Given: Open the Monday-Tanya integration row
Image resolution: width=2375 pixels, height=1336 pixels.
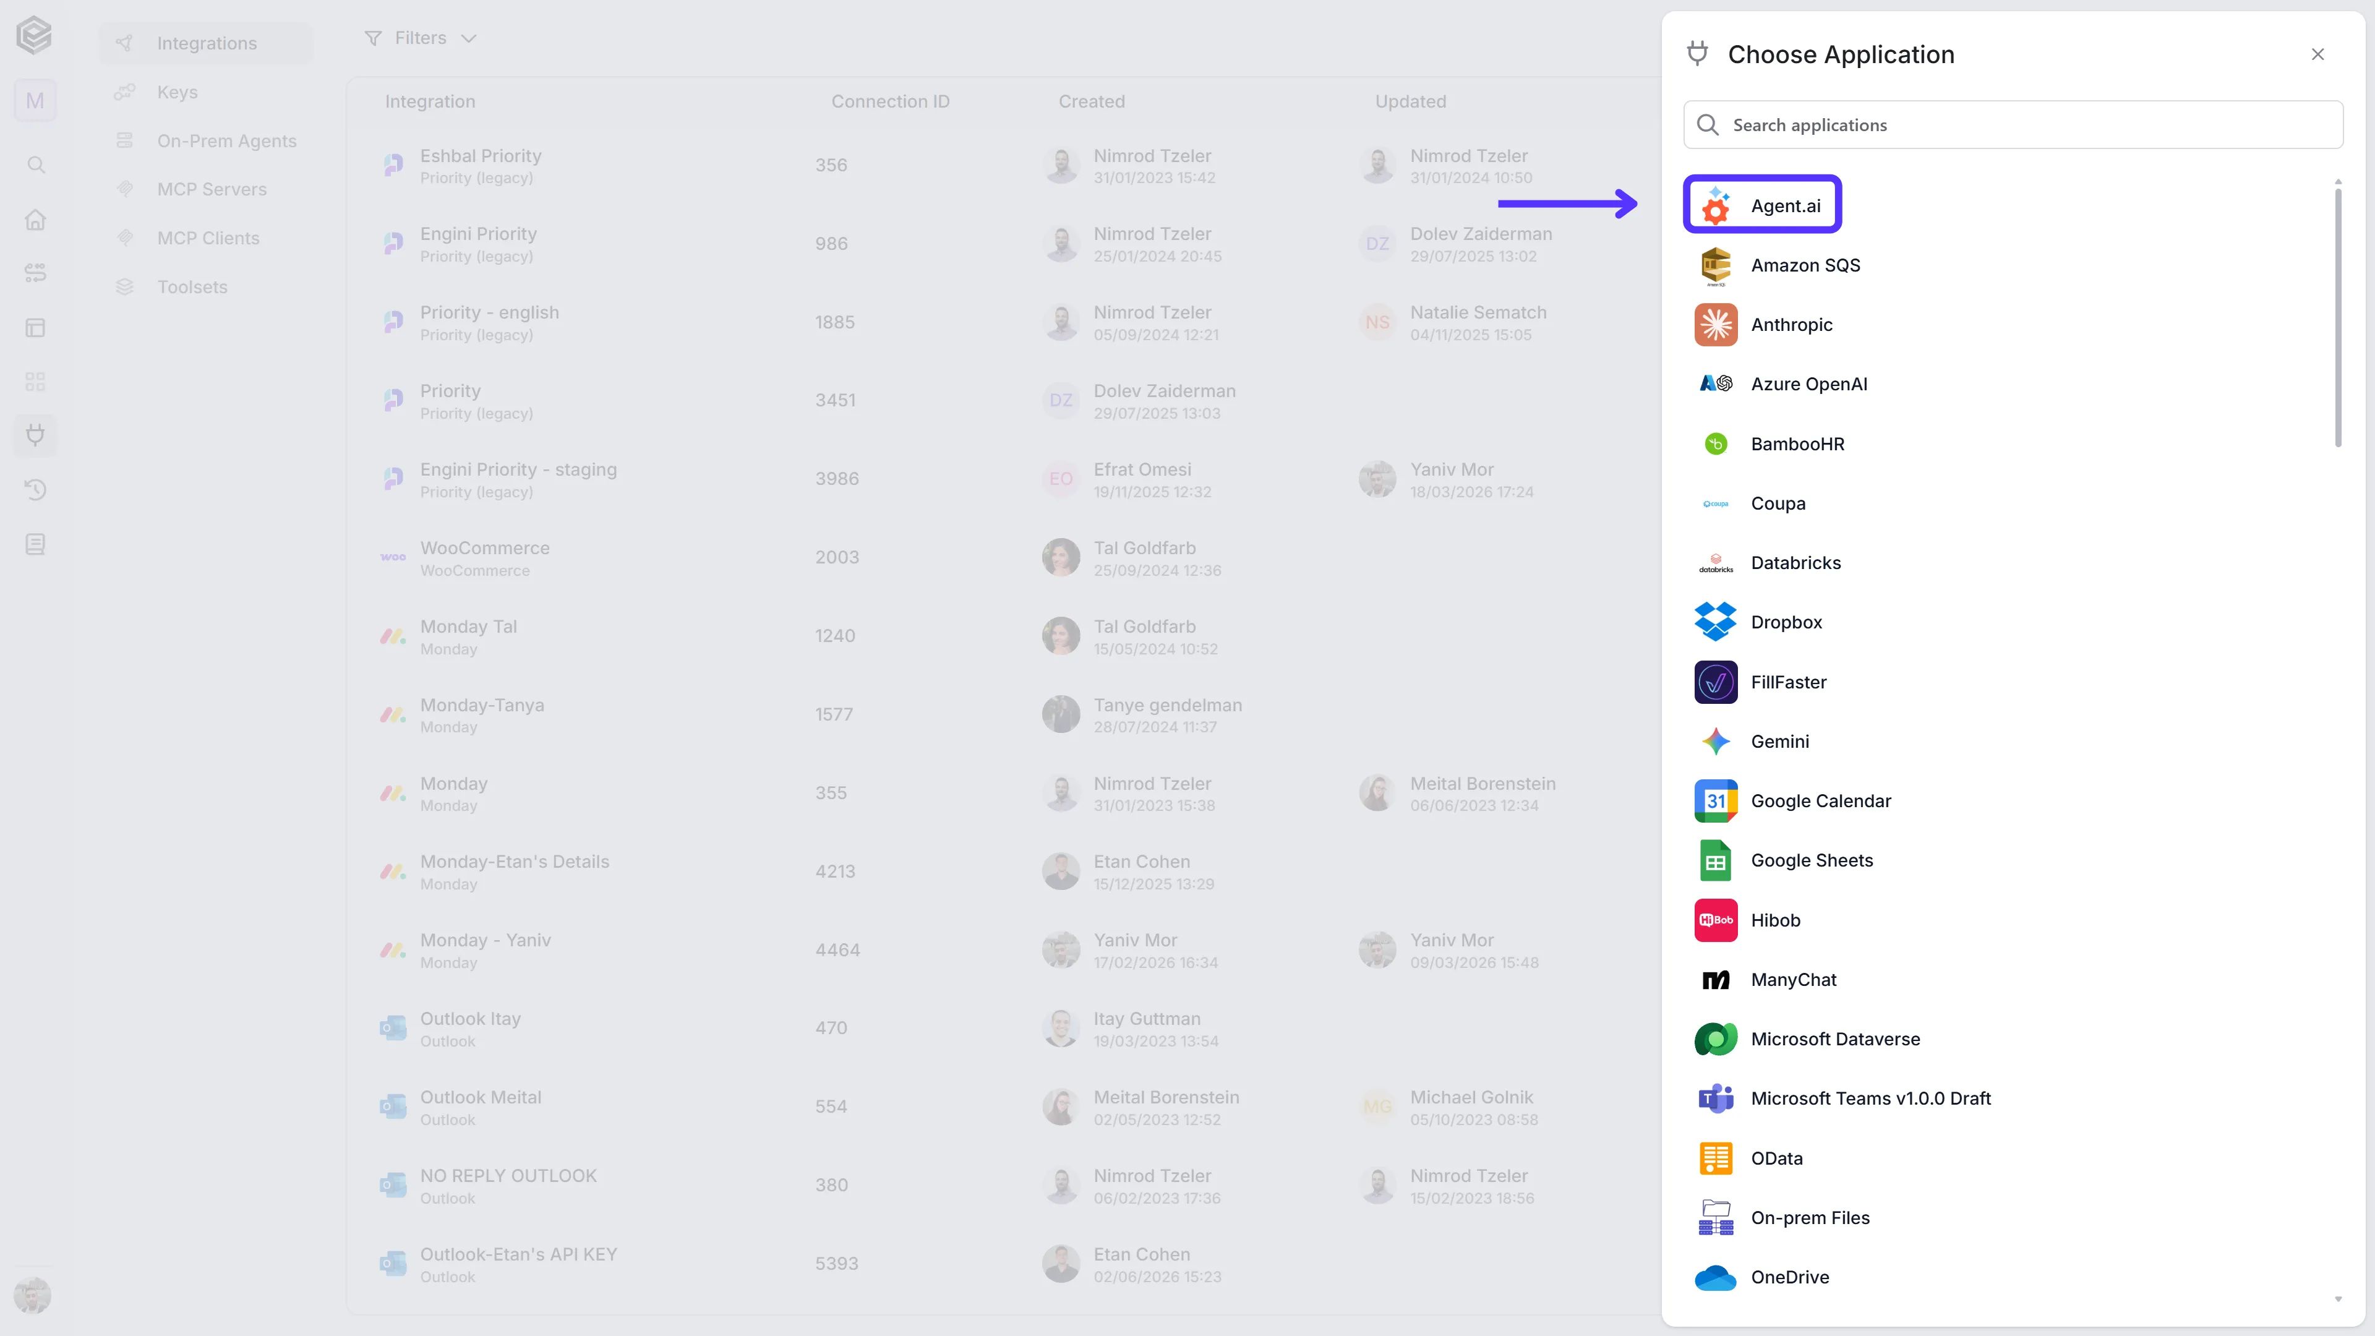Looking at the screenshot, I should pos(1003,716).
